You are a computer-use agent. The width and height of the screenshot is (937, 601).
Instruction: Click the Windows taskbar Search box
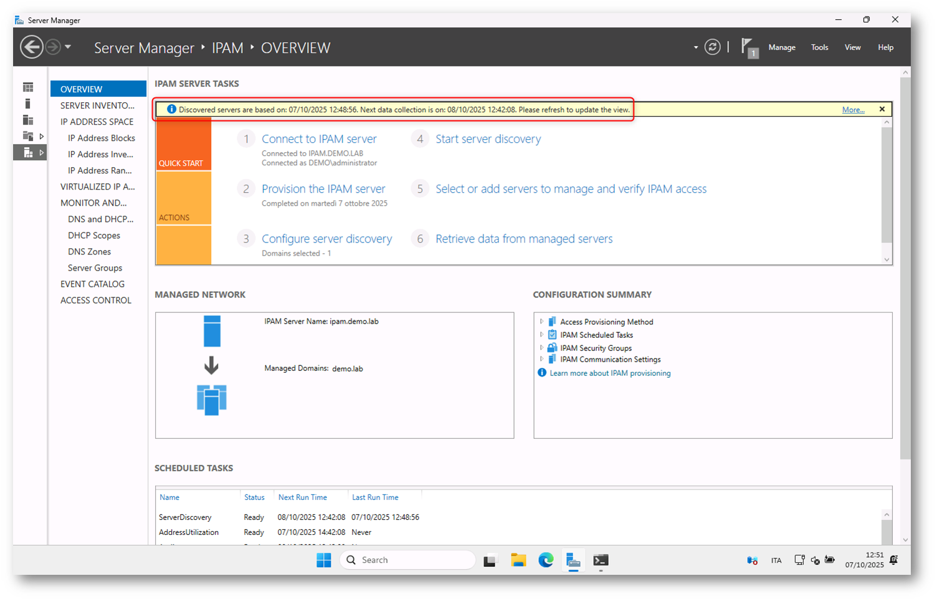click(x=408, y=560)
